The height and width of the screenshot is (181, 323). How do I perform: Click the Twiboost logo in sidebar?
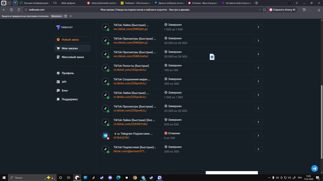[65, 27]
